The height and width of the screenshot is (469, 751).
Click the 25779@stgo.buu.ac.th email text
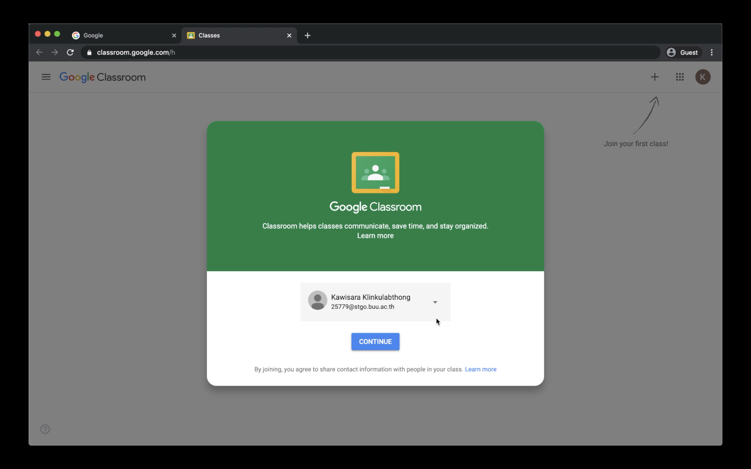362,307
